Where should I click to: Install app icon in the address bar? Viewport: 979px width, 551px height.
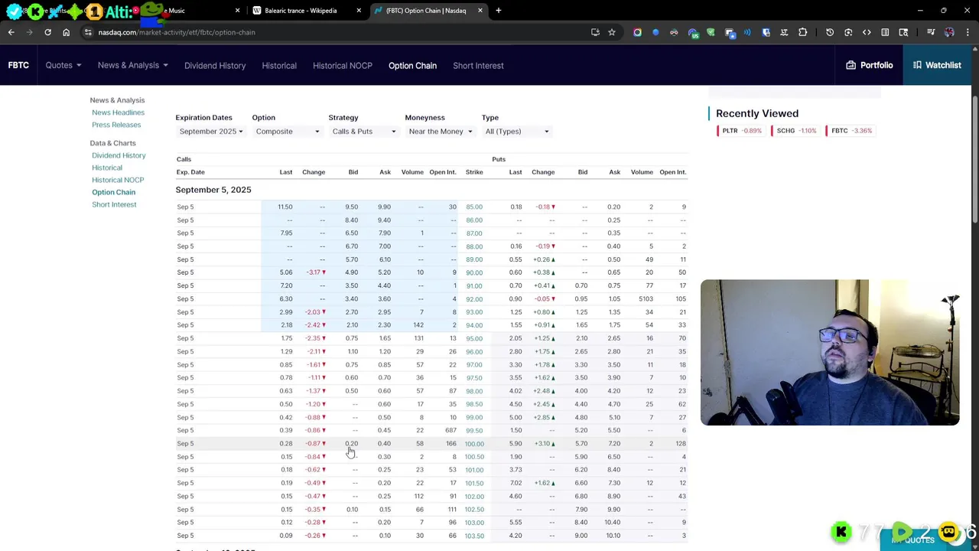click(x=595, y=32)
